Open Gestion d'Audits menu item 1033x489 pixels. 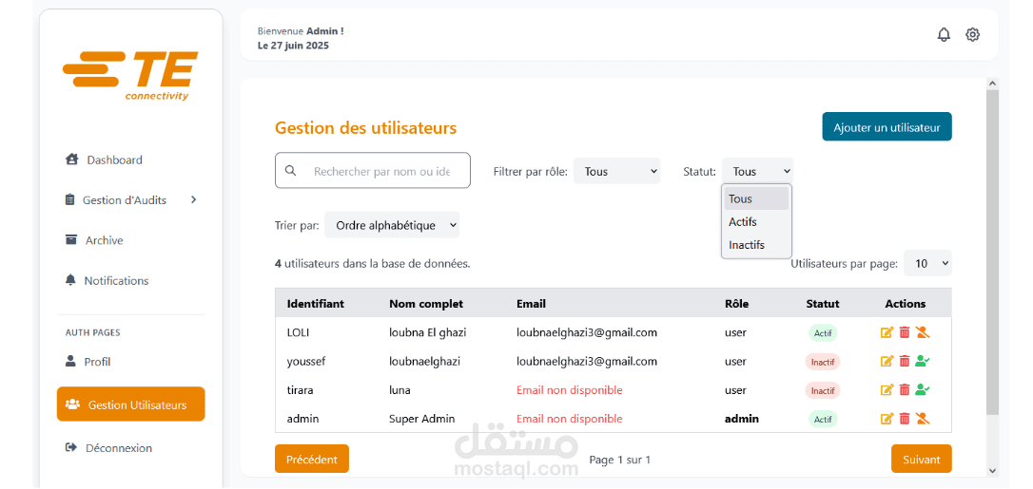tap(125, 199)
